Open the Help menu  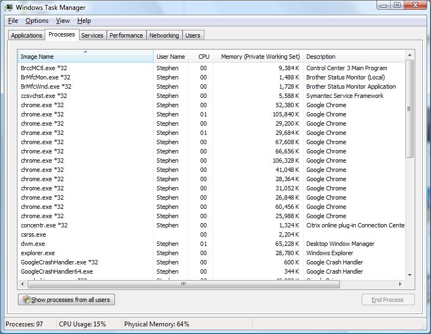point(84,21)
